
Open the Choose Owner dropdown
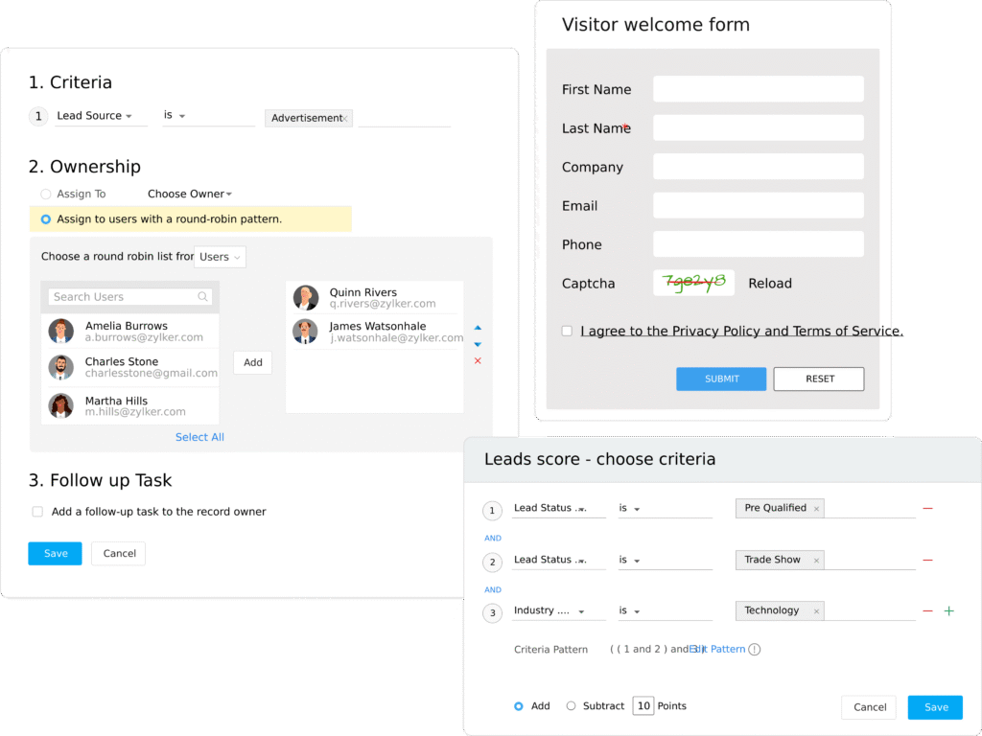point(190,194)
